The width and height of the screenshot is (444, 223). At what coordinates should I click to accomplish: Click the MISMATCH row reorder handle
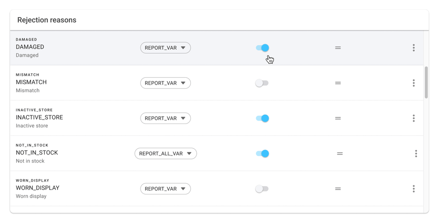click(338, 83)
